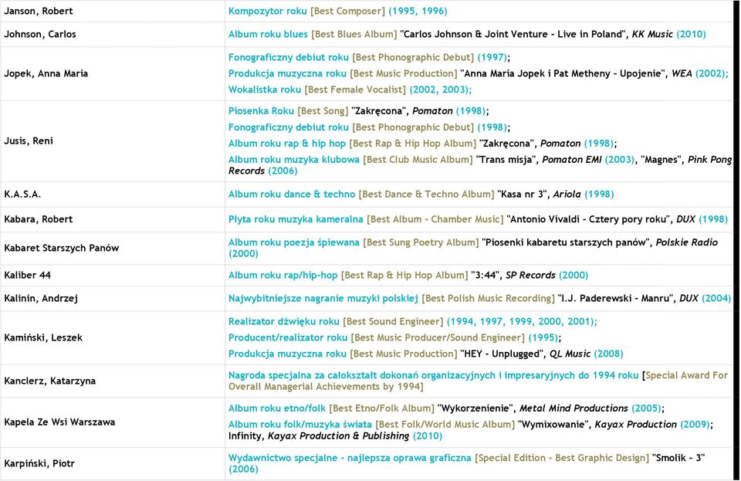741x481 pixels.
Task: Open 'Piosenka Roku' category link
Action: 261,110
